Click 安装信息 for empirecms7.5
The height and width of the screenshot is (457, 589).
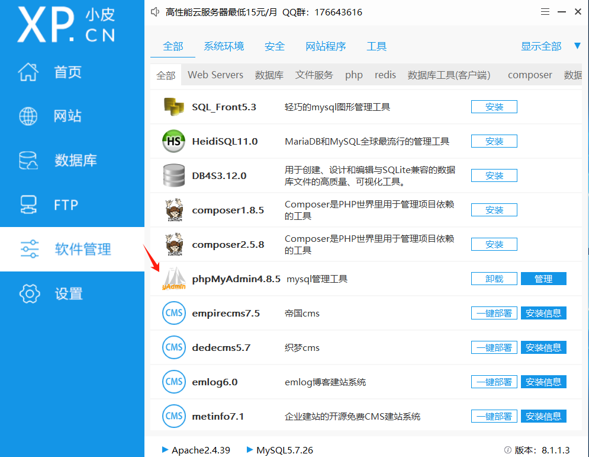[543, 313]
